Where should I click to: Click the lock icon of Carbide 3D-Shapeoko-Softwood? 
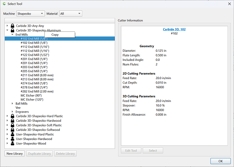pyautogui.click(x=13, y=130)
